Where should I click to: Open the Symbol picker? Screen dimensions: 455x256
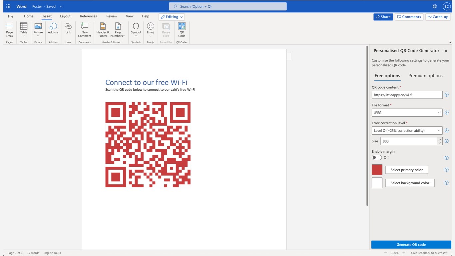136,30
